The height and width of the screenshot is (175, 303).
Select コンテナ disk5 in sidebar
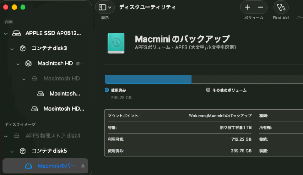(x=46, y=151)
